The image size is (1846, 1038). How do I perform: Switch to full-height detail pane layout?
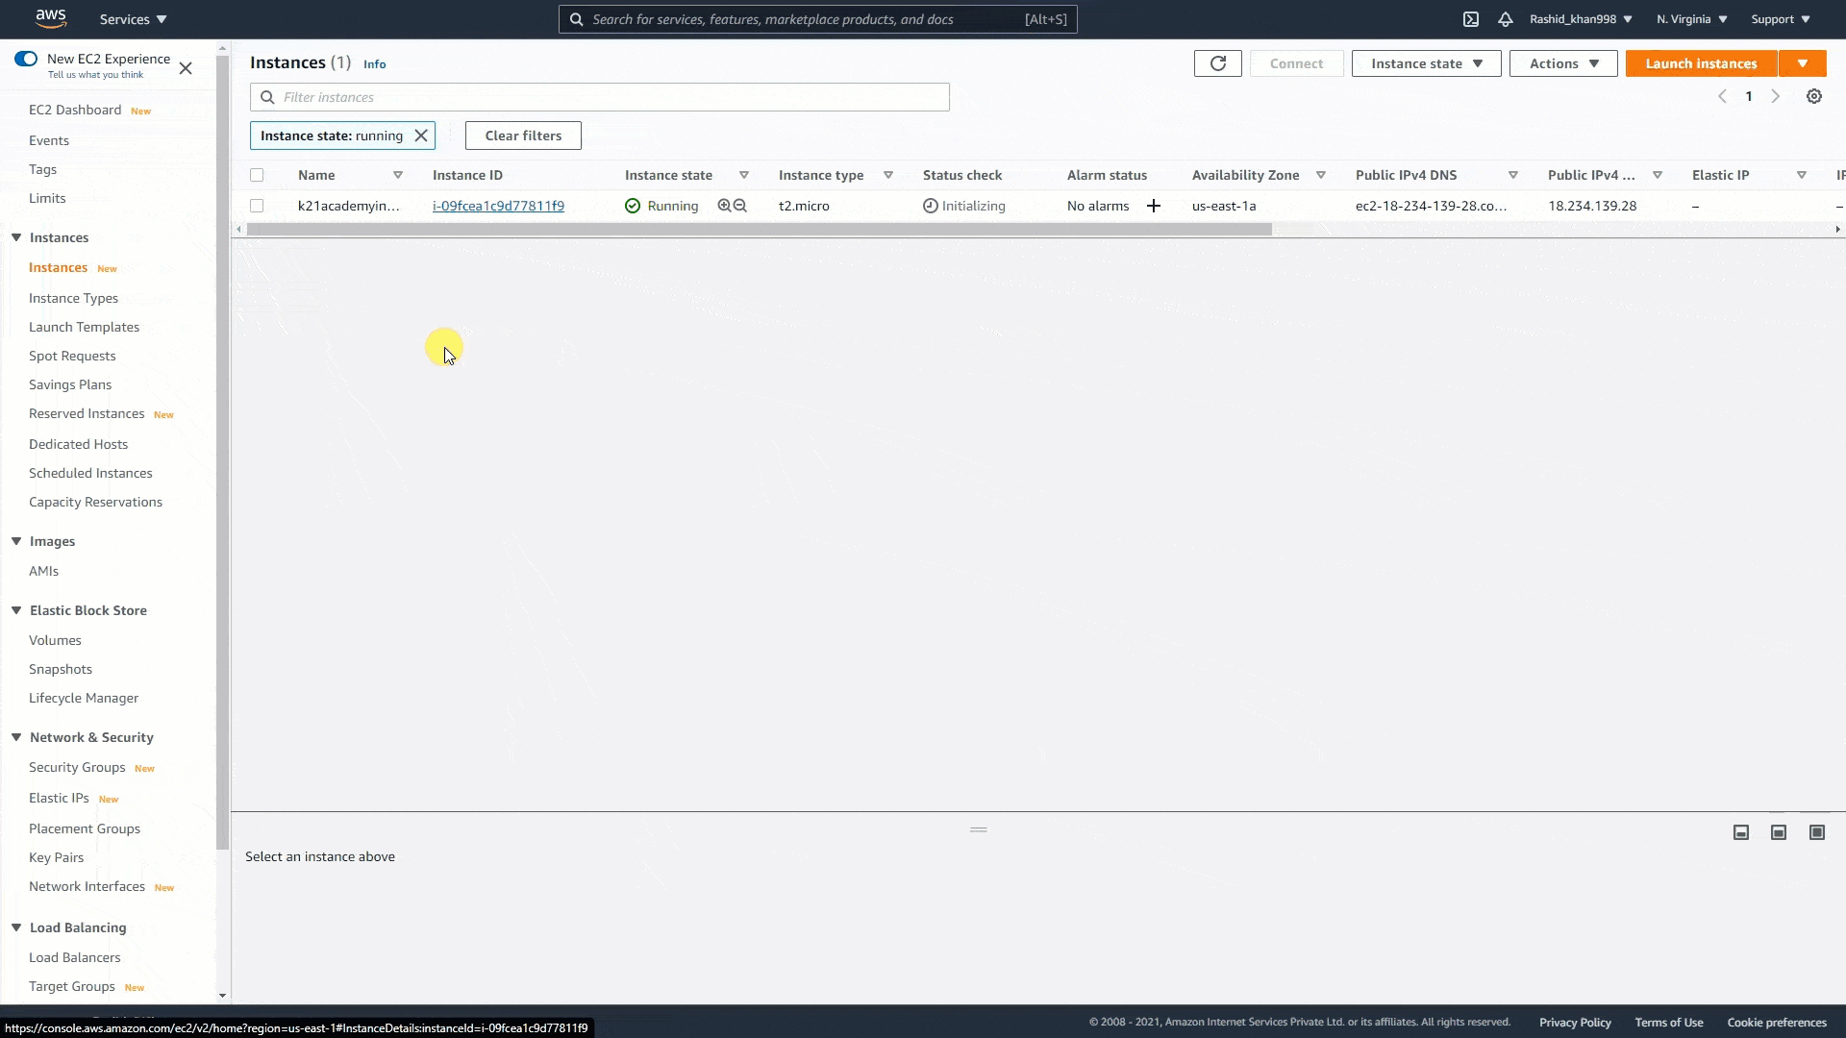[1816, 832]
